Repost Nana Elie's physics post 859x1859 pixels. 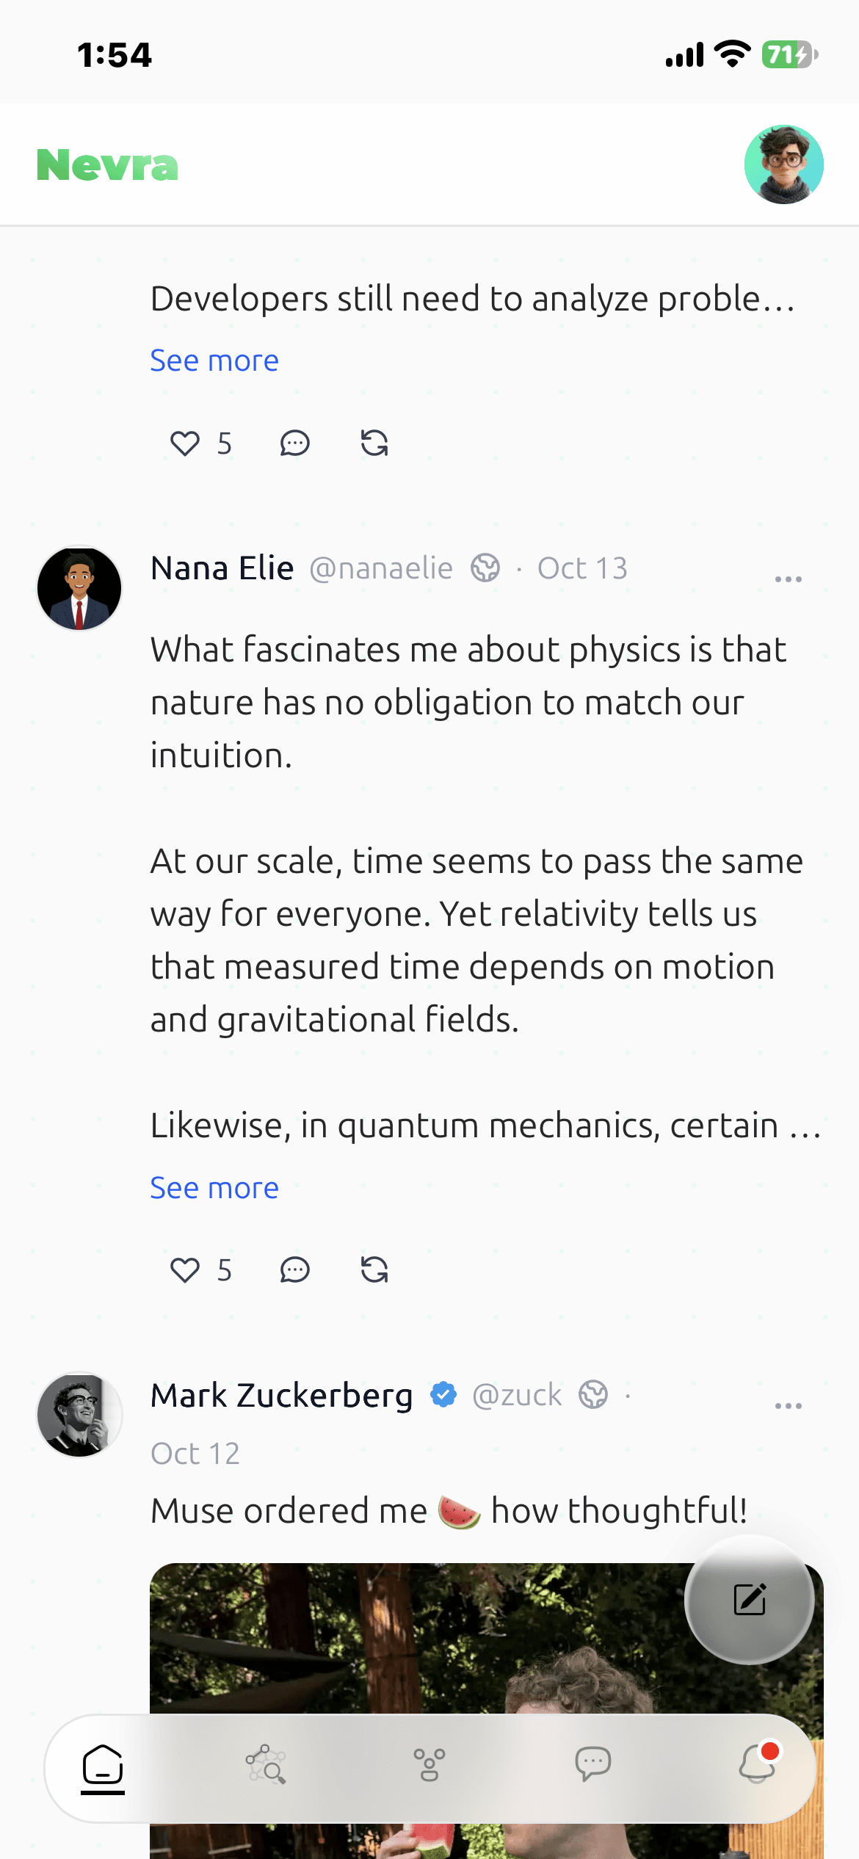[374, 1269]
